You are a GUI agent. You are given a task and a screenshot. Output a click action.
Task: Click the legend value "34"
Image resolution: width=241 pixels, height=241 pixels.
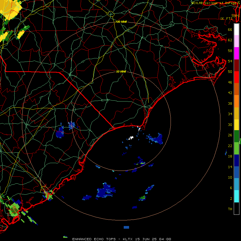pos(230,114)
